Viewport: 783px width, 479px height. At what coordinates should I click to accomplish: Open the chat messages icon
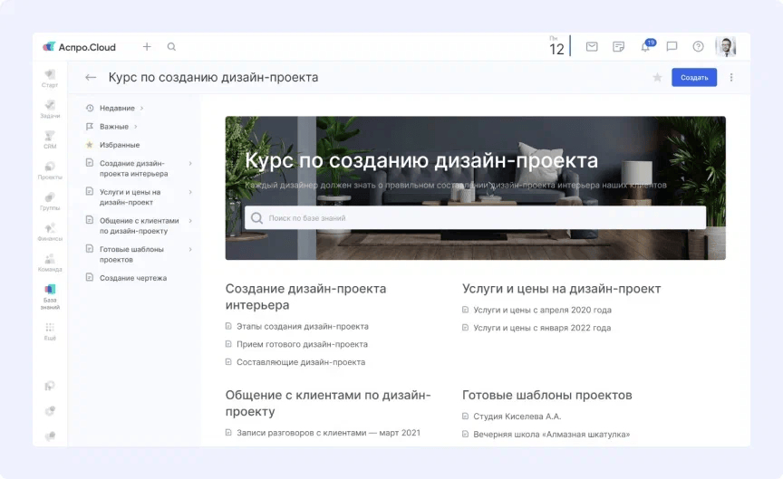[x=672, y=47]
